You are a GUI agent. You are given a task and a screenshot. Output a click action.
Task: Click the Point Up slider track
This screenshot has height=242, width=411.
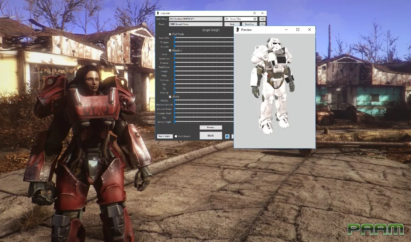pos(204,92)
